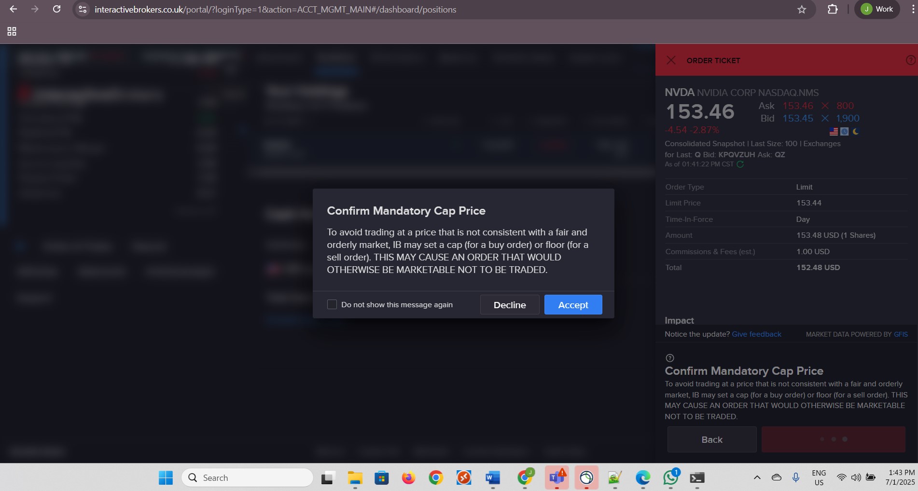Open Task View from taskbar

tap(328, 477)
